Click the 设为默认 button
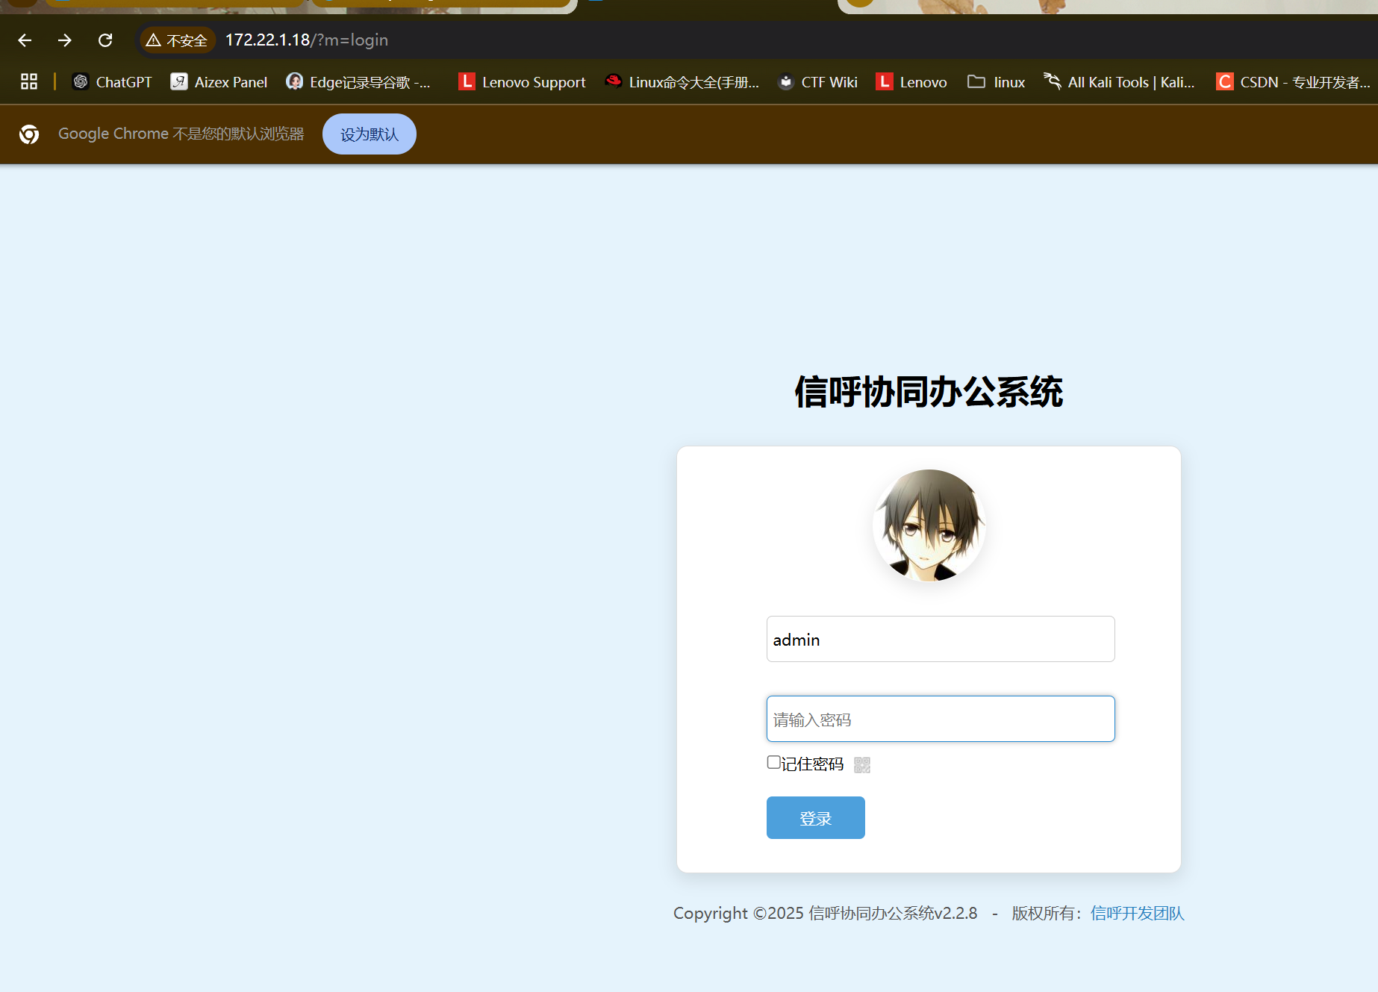The width and height of the screenshot is (1378, 992). pyautogui.click(x=370, y=134)
